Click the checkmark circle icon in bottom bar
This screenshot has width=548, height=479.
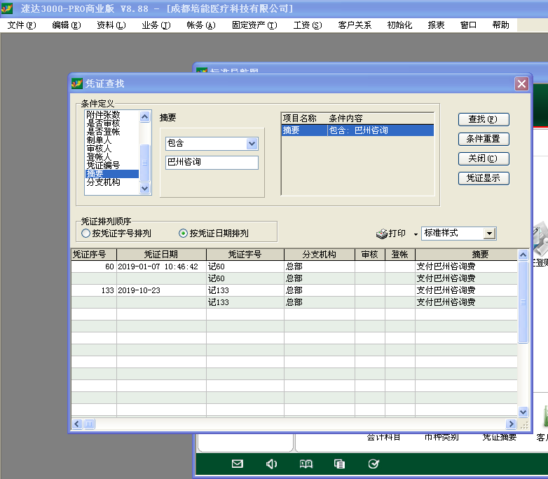tap(374, 464)
